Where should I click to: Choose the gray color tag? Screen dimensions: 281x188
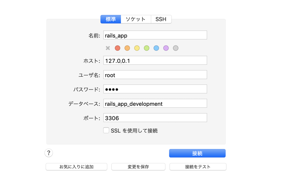176,48
